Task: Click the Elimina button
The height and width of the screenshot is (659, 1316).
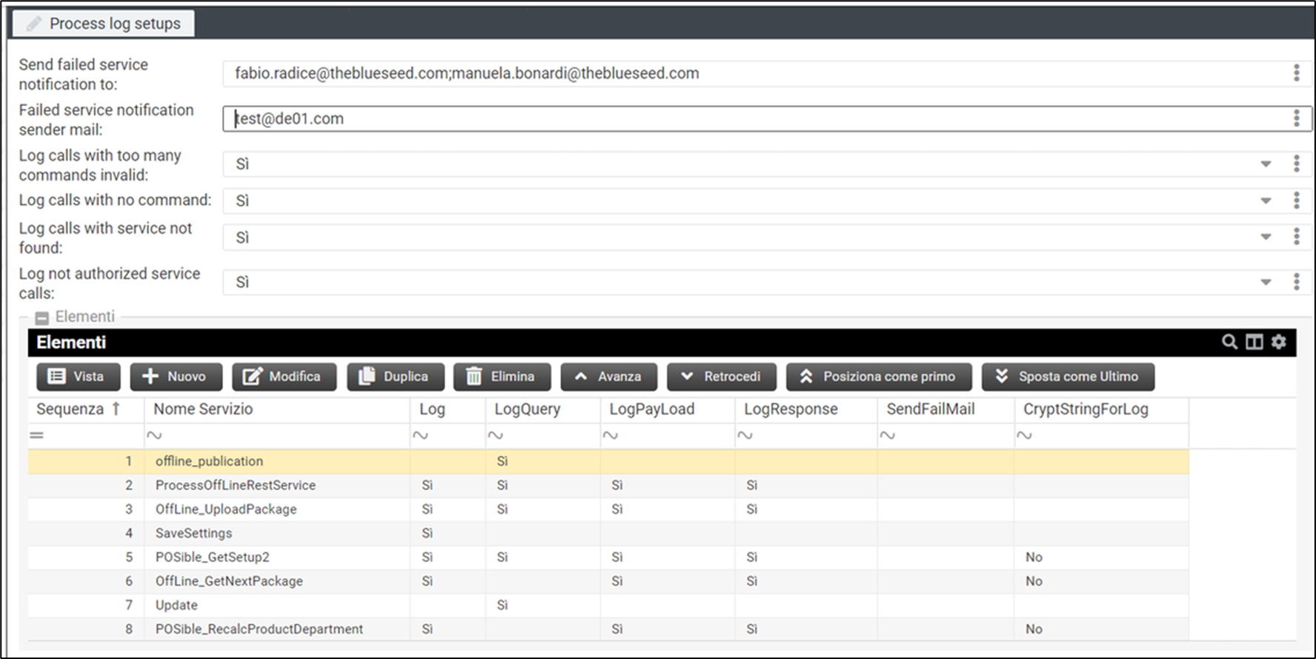Action: click(x=502, y=377)
